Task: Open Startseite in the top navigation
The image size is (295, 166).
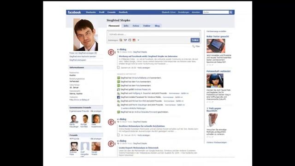Action: tap(91, 12)
